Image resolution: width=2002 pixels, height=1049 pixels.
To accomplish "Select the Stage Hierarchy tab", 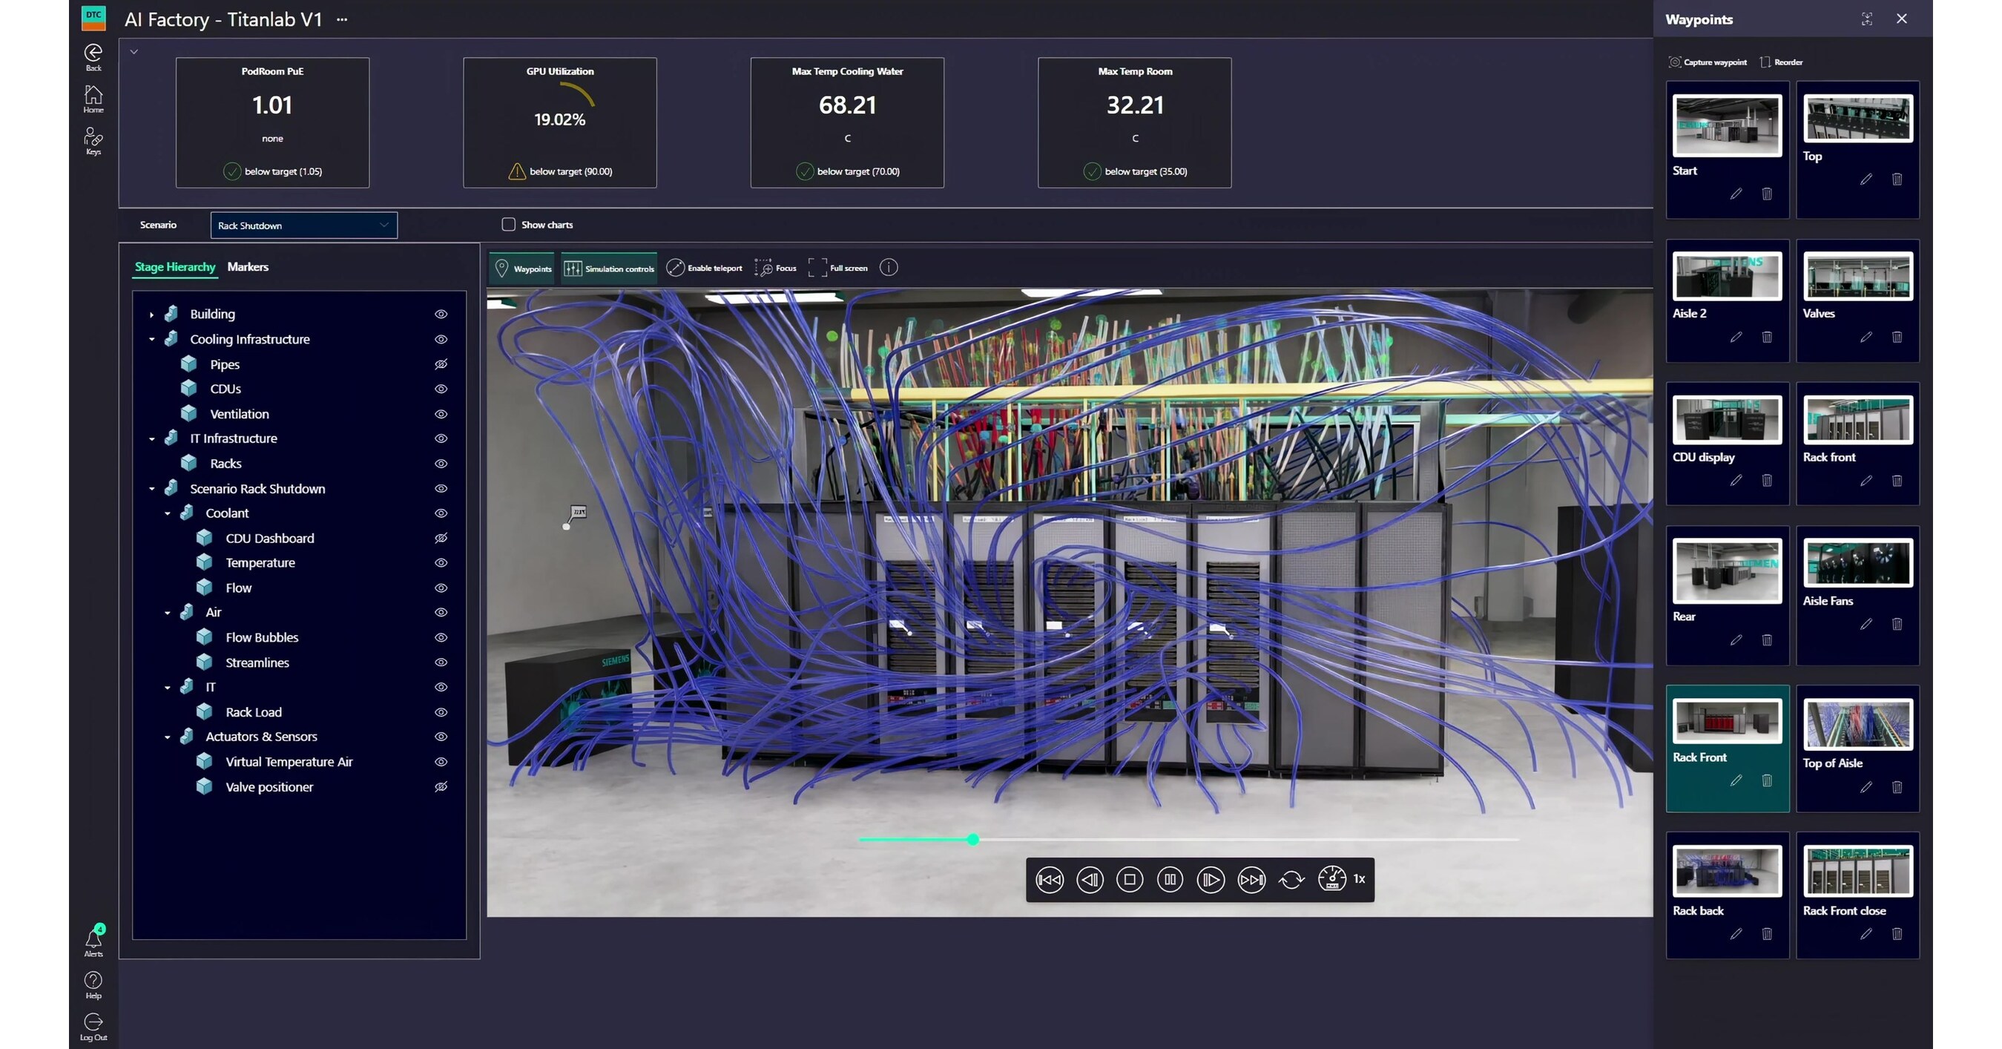I will click(174, 266).
